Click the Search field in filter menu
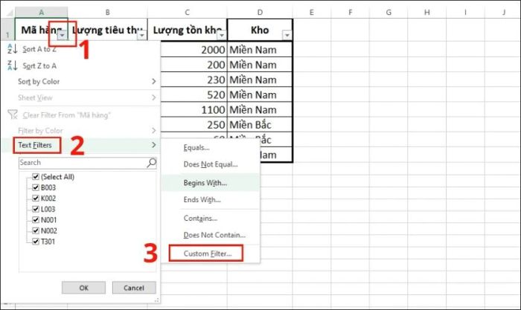The height and width of the screenshot is (310, 521). click(x=87, y=163)
